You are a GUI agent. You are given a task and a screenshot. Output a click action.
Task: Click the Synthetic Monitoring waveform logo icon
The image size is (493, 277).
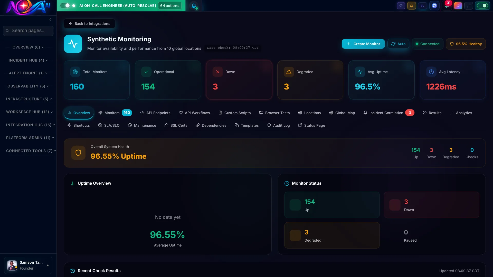pyautogui.click(x=73, y=44)
